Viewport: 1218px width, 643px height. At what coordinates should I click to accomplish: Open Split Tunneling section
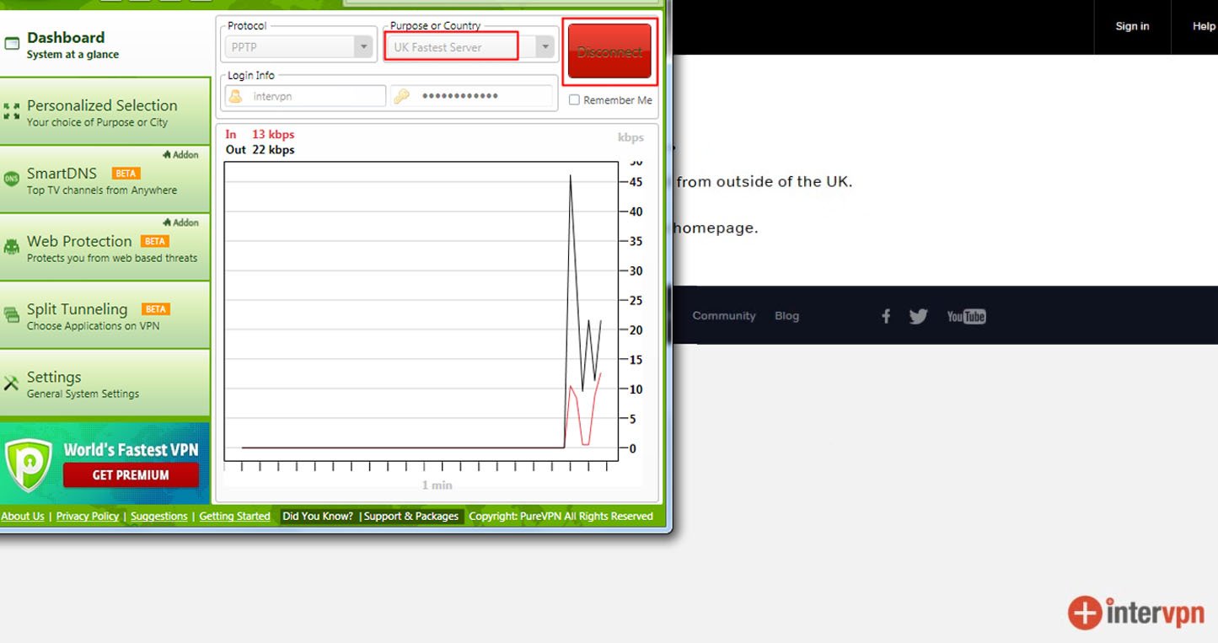pyautogui.click(x=105, y=315)
